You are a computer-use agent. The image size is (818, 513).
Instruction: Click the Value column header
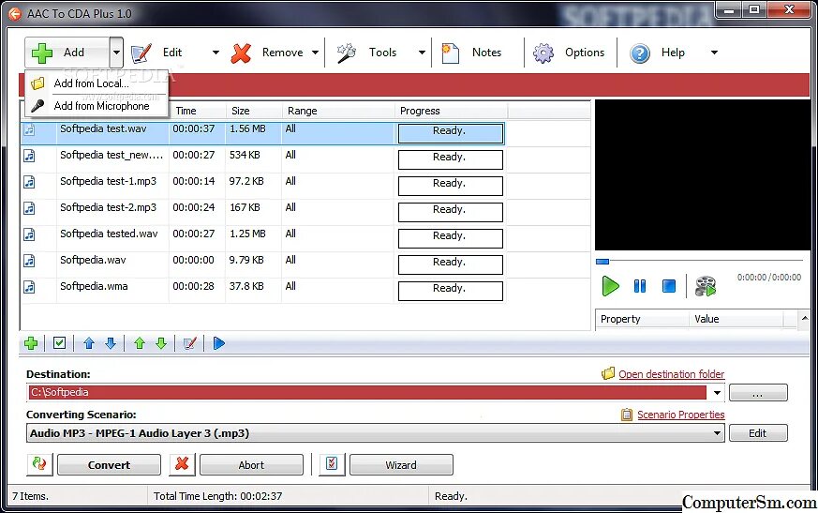737,319
